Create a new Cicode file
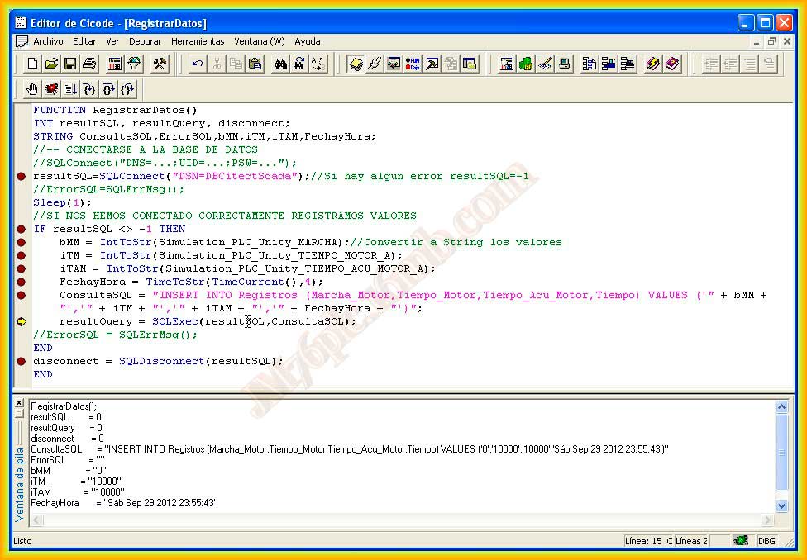 32,64
